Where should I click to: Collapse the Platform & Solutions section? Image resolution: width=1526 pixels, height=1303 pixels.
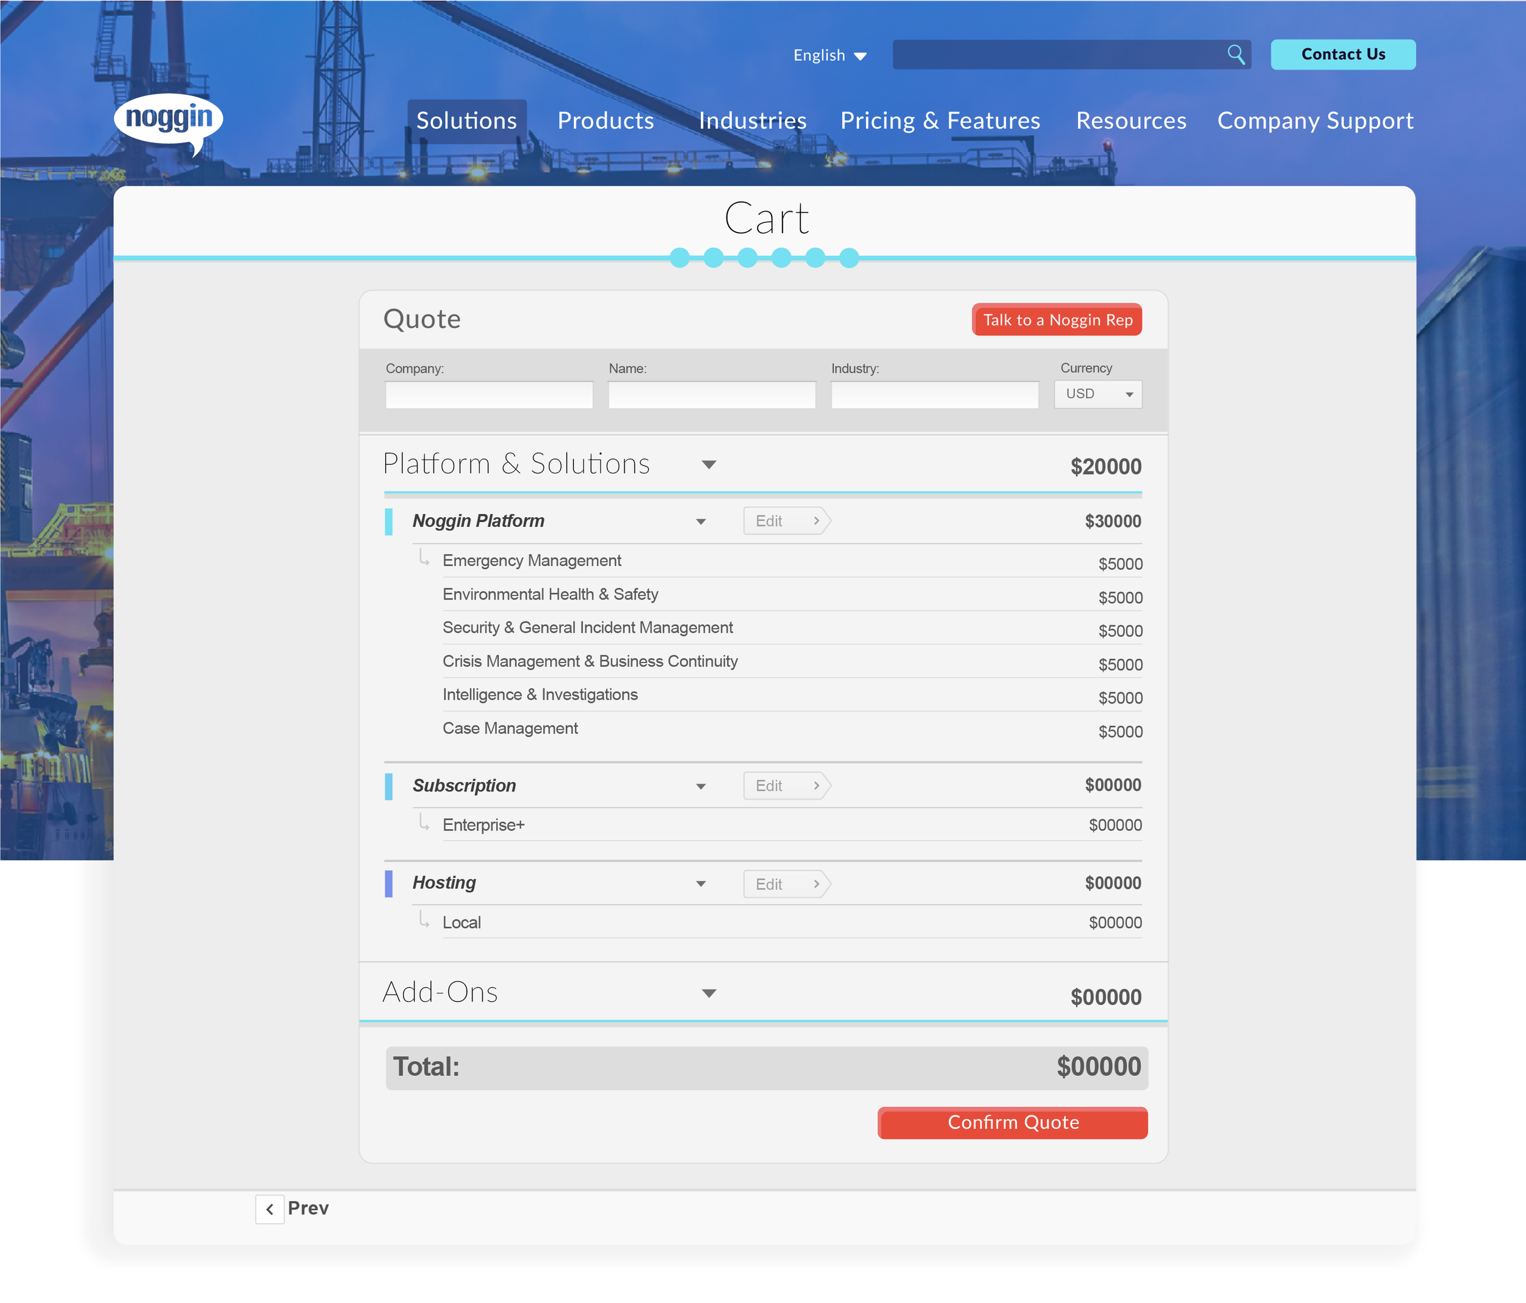coord(709,465)
